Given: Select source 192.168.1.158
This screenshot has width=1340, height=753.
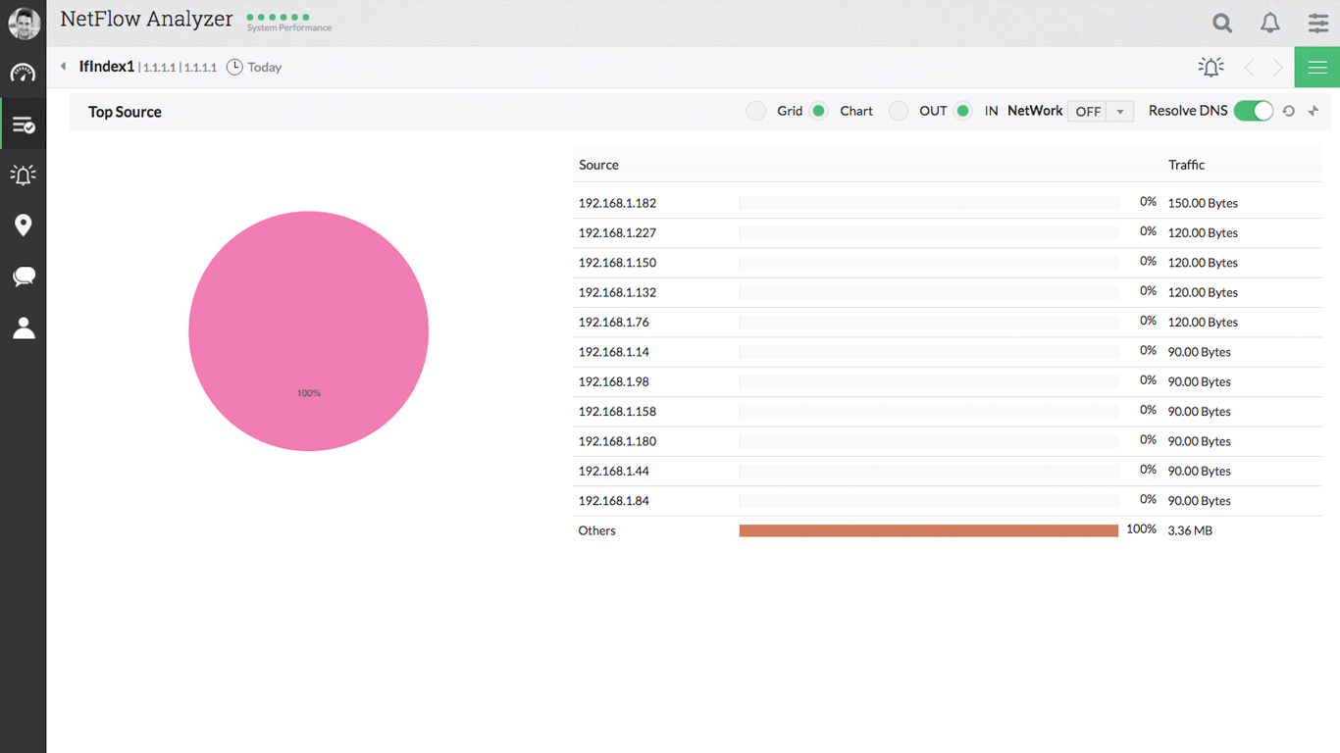Looking at the screenshot, I should 617,412.
